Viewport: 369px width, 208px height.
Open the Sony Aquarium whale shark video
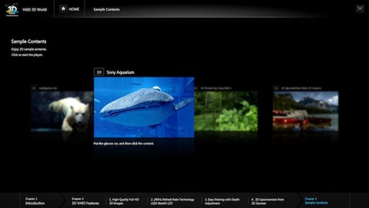(144, 107)
